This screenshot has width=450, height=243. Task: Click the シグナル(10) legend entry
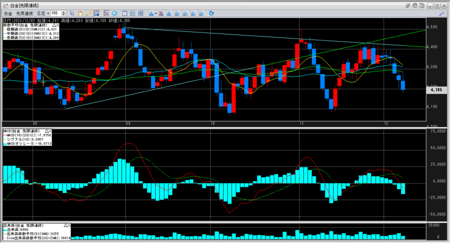(x=24, y=139)
